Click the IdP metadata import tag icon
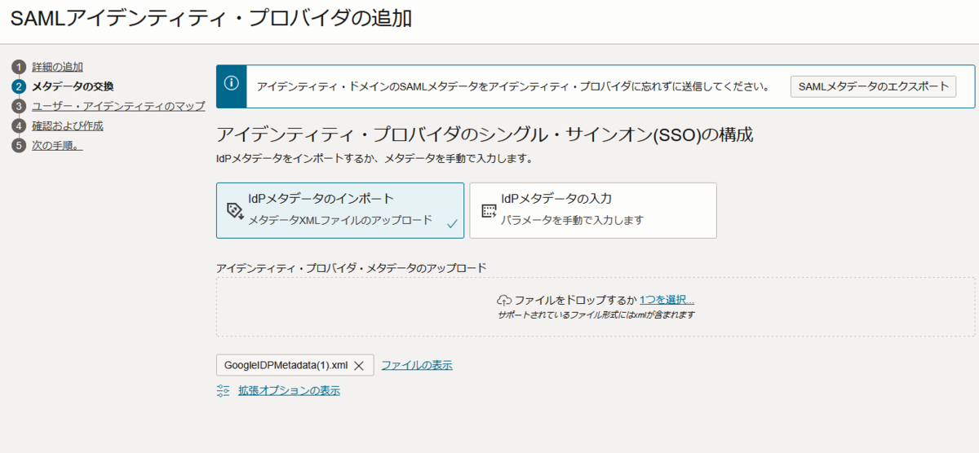 tap(235, 211)
